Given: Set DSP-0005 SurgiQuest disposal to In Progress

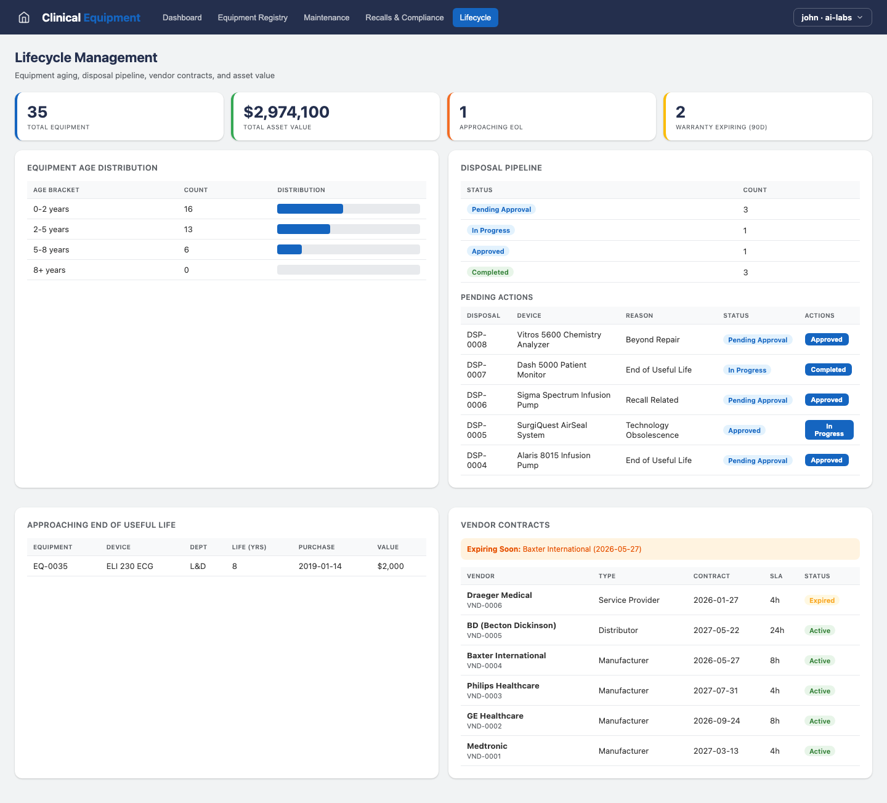Looking at the screenshot, I should (828, 430).
